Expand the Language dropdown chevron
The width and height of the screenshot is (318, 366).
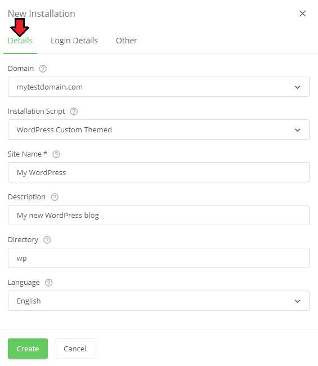tap(298, 301)
